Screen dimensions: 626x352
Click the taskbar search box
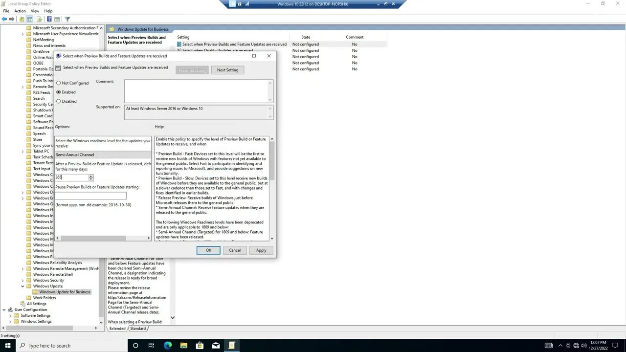71,345
